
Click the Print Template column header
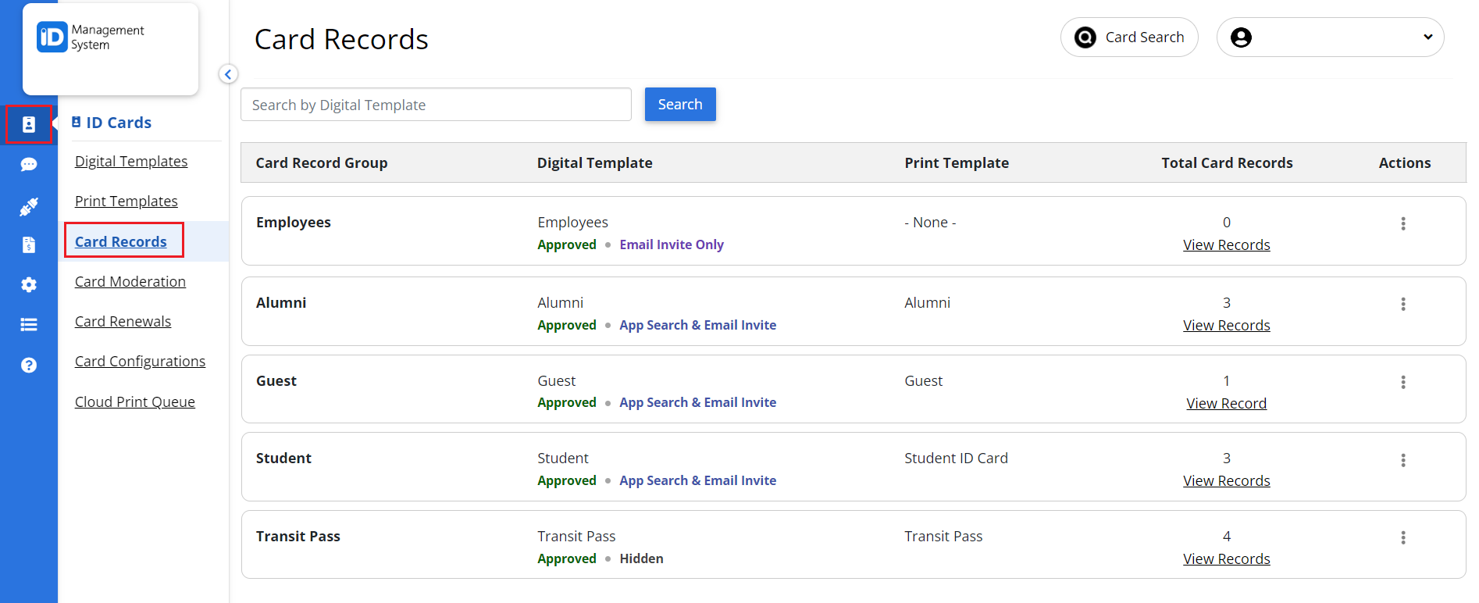click(x=957, y=163)
